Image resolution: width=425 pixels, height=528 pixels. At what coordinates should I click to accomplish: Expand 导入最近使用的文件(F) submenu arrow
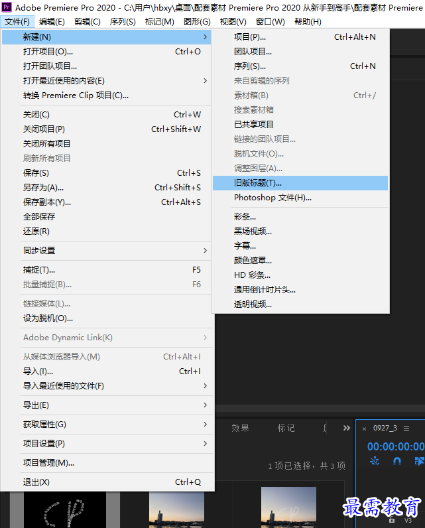(x=206, y=385)
